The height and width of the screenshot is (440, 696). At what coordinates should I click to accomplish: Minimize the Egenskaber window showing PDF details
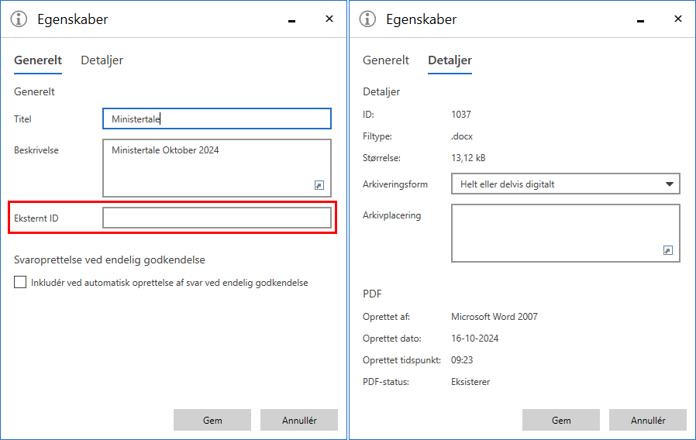641,20
